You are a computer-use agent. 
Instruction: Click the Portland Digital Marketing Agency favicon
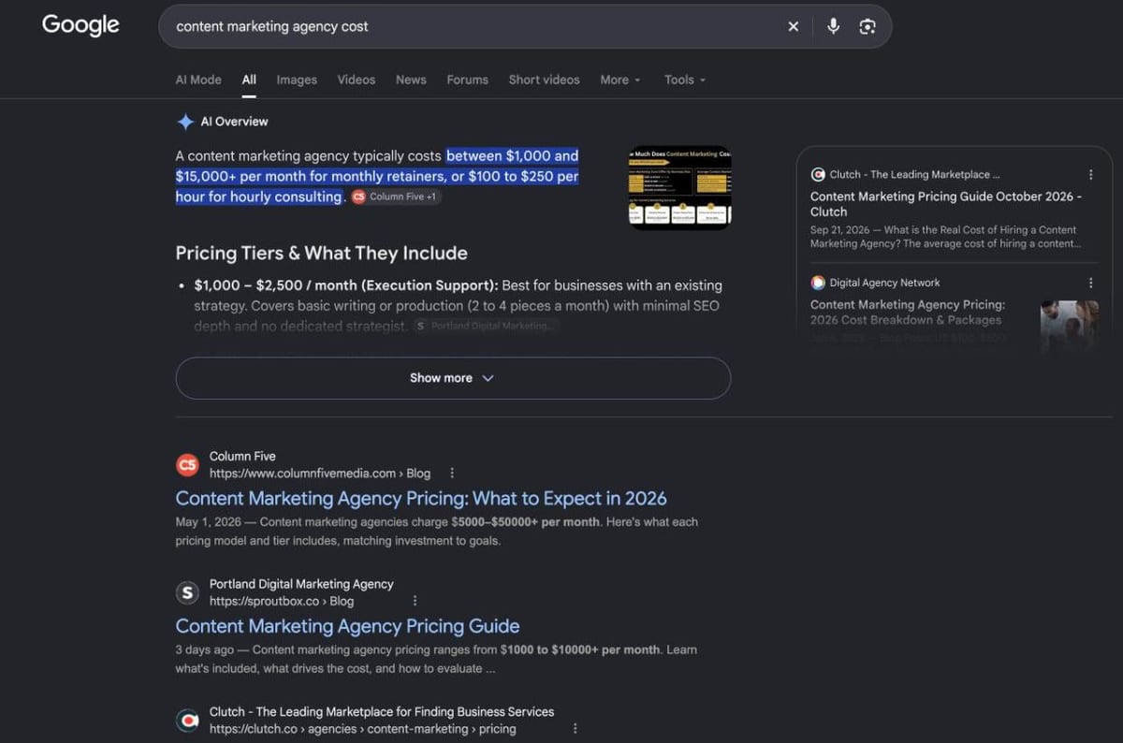(x=187, y=592)
